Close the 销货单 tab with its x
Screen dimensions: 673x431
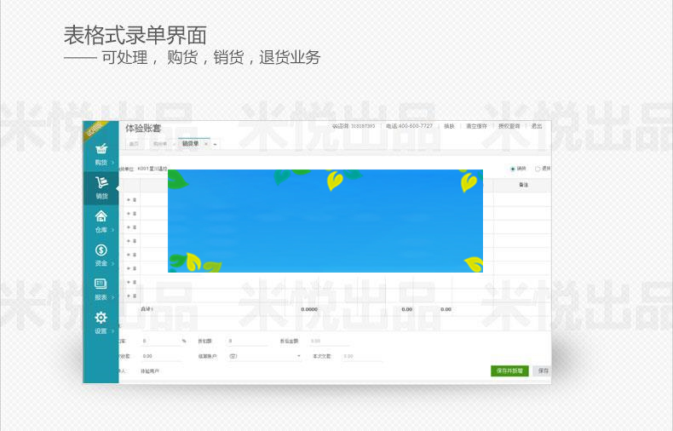(205, 144)
